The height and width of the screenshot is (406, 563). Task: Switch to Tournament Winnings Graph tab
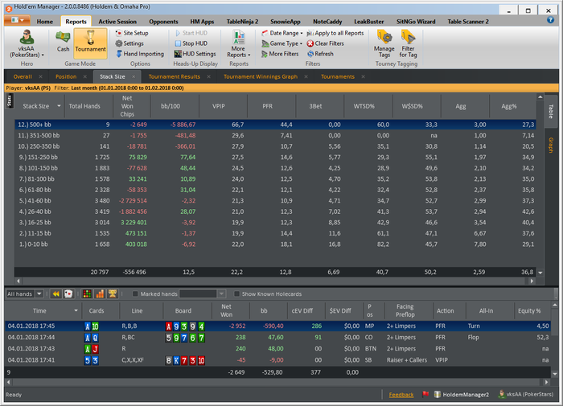click(261, 76)
